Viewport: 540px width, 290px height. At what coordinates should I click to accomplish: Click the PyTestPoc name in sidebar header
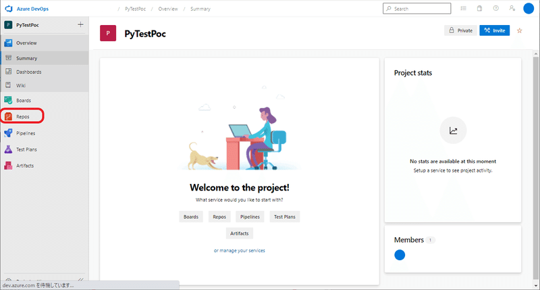point(28,25)
